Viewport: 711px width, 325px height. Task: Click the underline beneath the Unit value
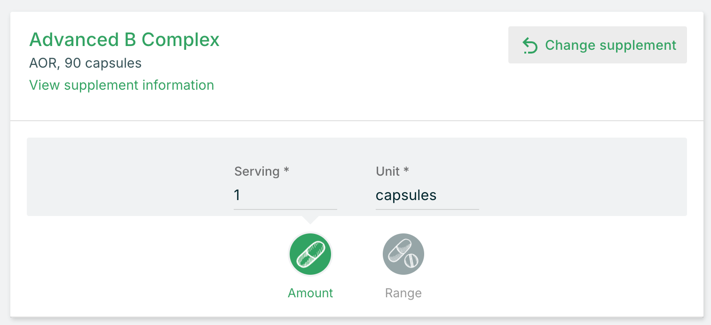tap(427, 209)
